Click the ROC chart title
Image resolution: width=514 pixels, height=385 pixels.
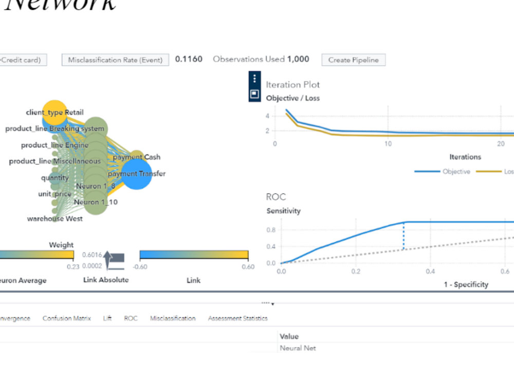[276, 197]
